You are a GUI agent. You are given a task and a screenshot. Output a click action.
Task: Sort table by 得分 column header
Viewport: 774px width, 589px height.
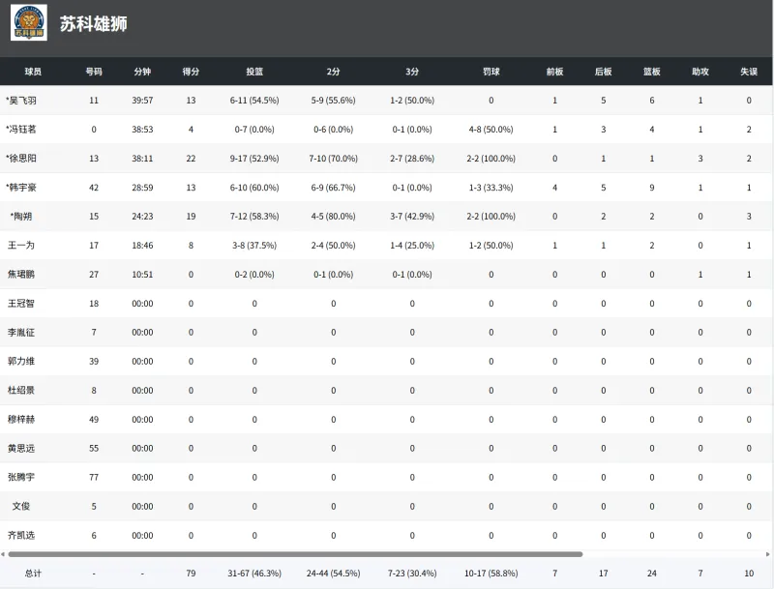[x=191, y=72]
